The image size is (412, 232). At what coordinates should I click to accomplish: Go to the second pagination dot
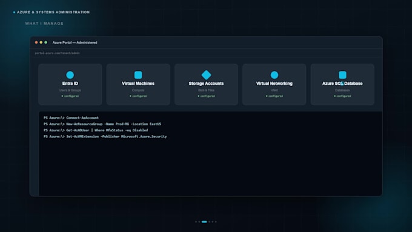point(199,222)
